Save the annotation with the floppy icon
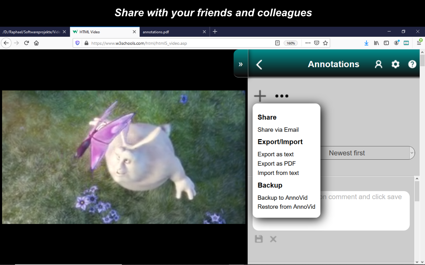 click(259, 239)
